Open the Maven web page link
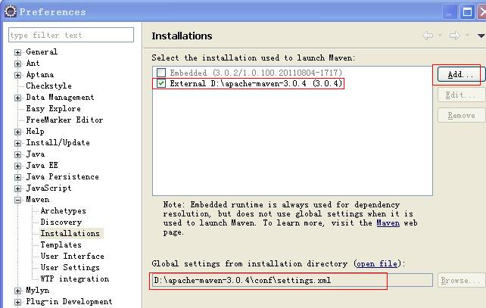This screenshot has width=486, height=308. pos(388,222)
